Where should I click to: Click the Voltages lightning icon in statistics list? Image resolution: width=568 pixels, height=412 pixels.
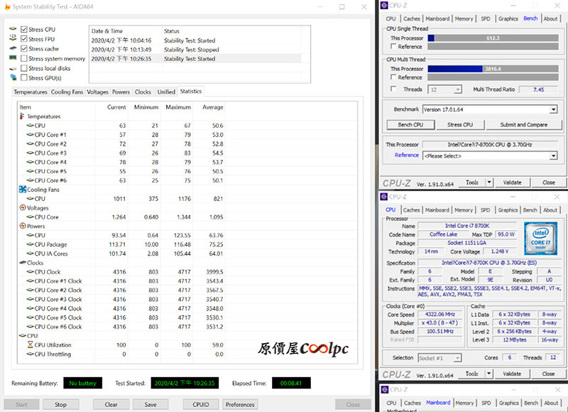click(23, 207)
